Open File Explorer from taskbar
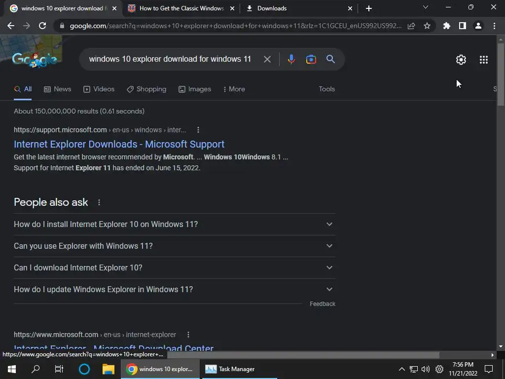Viewport: 505px width, 379px height. coord(108,369)
